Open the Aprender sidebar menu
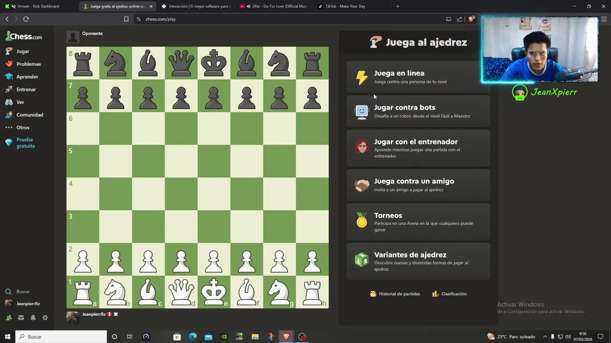This screenshot has width=611, height=343. 27,77
